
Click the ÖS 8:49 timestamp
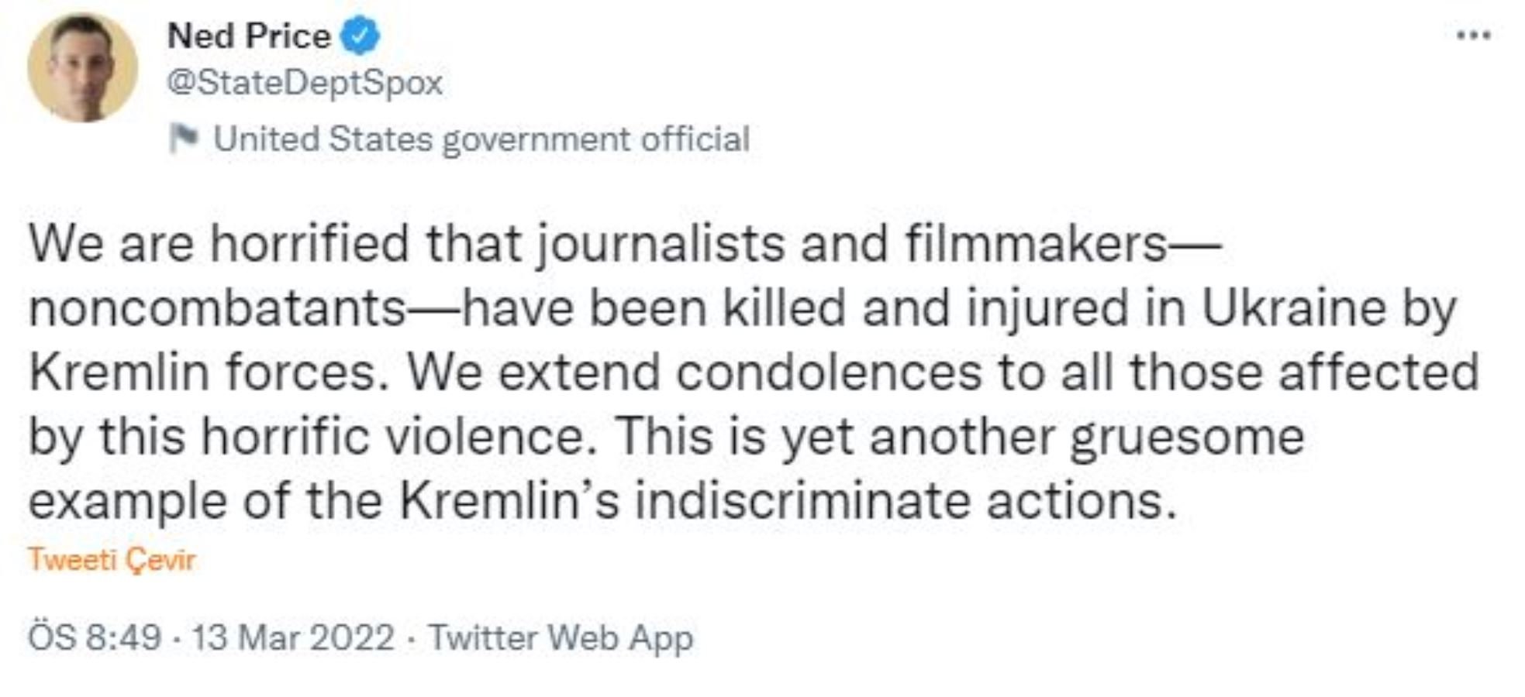(x=95, y=638)
